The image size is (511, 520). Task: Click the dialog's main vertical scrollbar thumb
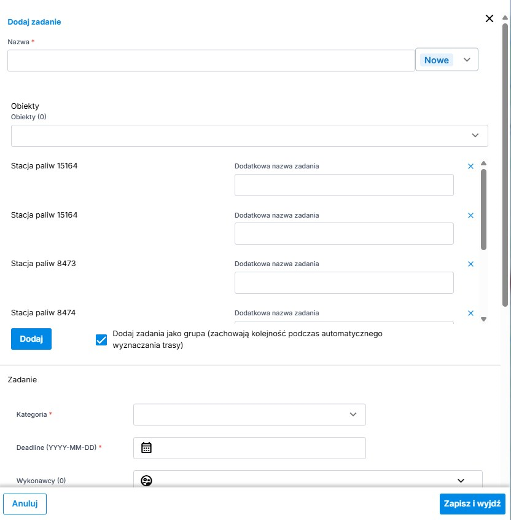point(505,165)
